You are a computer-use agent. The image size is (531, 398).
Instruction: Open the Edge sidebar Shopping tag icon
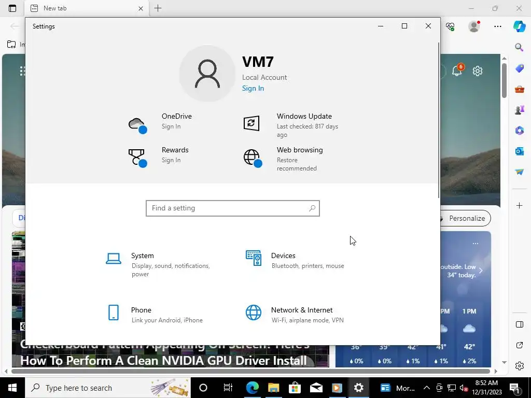(519, 68)
